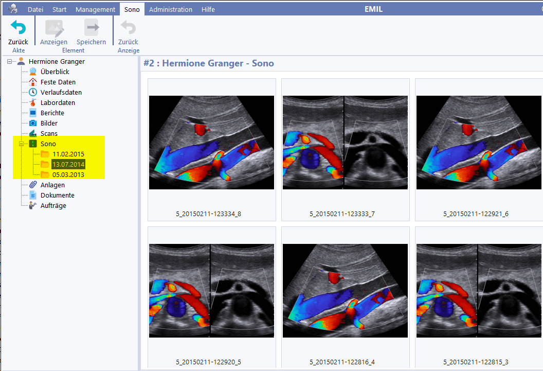The height and width of the screenshot is (371, 543).
Task: Select the 05.03.2013 Sono folder
Action: coord(68,175)
